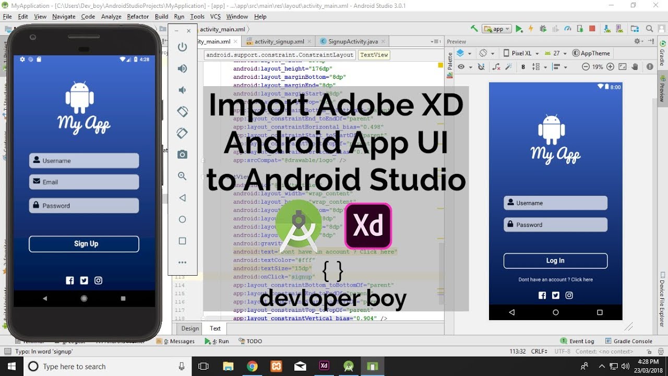The width and height of the screenshot is (668, 376).
Task: Click emulator sidebar home circle
Action: pos(182,219)
